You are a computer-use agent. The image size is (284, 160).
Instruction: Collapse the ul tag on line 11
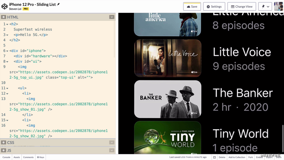(7, 88)
